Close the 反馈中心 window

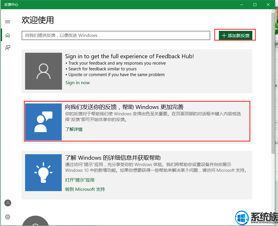[268, 5]
